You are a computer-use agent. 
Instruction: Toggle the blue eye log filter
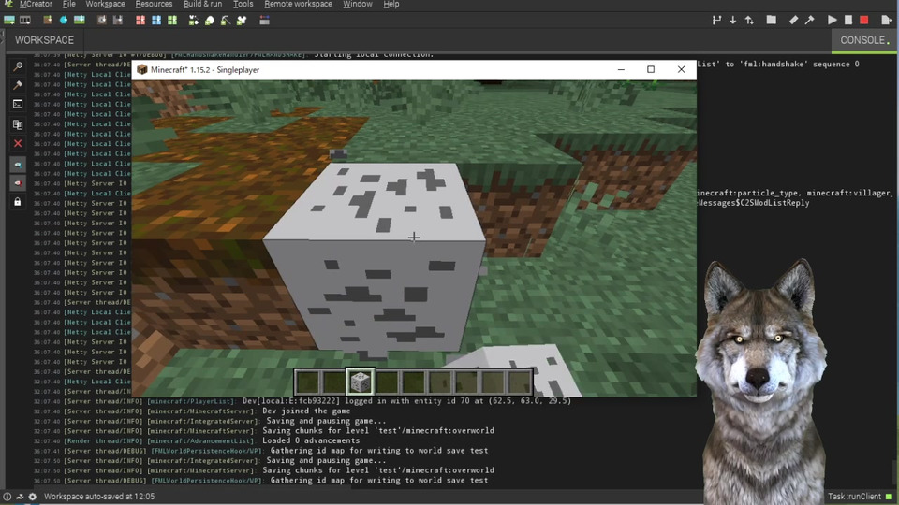pos(18,165)
